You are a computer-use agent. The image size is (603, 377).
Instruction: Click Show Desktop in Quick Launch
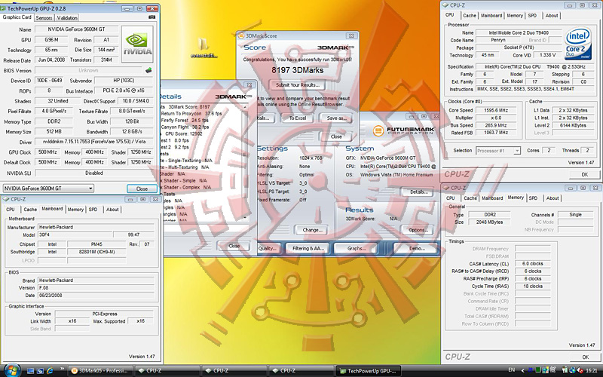click(31, 371)
